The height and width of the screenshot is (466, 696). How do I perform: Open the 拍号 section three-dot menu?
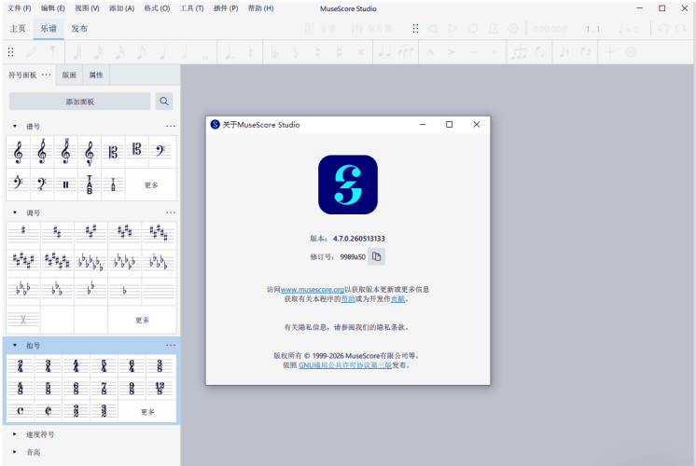171,346
